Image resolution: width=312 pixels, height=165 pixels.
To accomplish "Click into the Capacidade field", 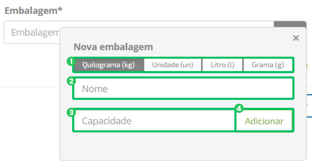I will tap(154, 121).
